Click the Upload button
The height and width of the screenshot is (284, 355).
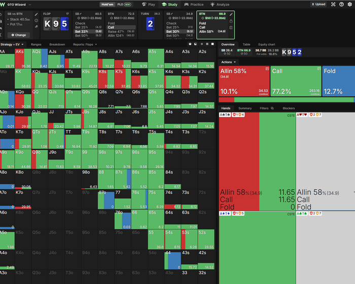tap(318, 4)
